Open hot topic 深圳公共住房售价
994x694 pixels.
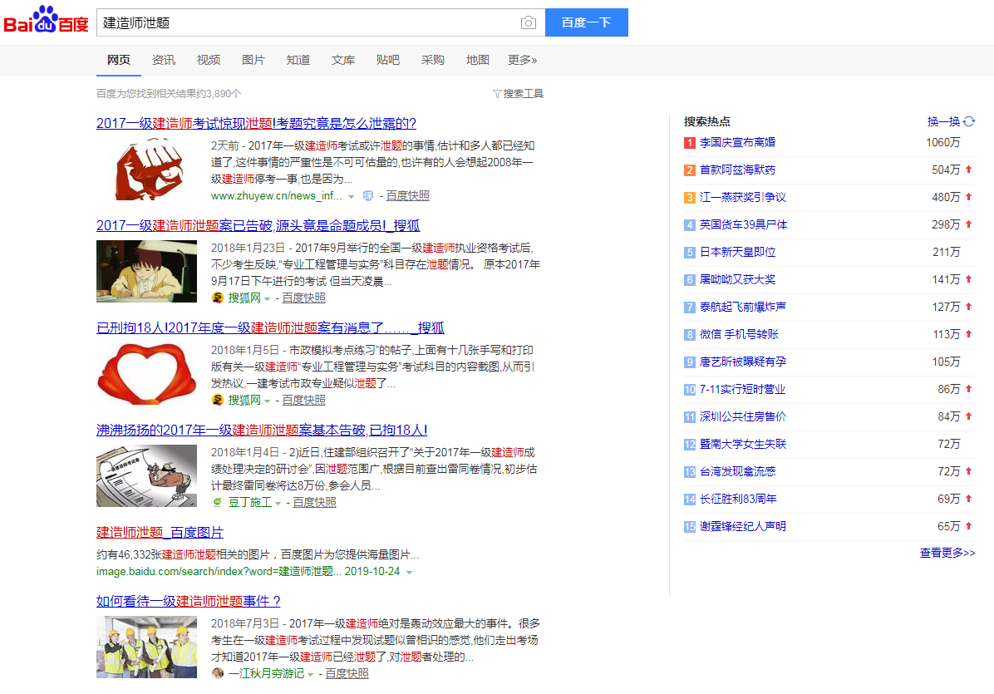(x=743, y=416)
